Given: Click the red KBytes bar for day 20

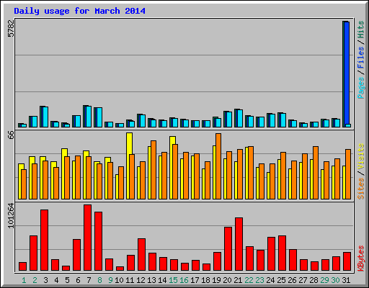Looking at the screenshot, I should [228, 249].
